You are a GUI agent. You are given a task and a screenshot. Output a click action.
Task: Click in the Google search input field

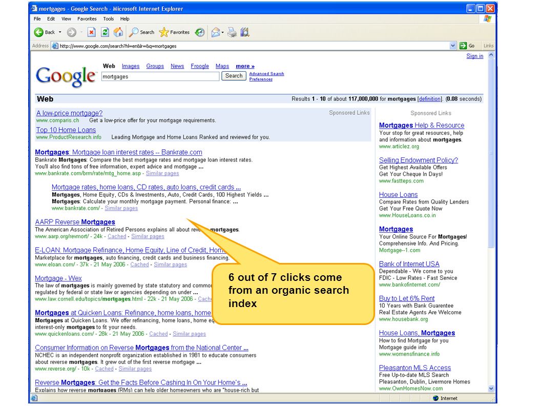(x=160, y=76)
